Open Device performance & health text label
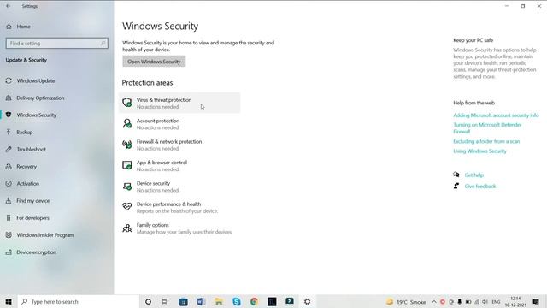The width and height of the screenshot is (547, 308). tap(169, 204)
